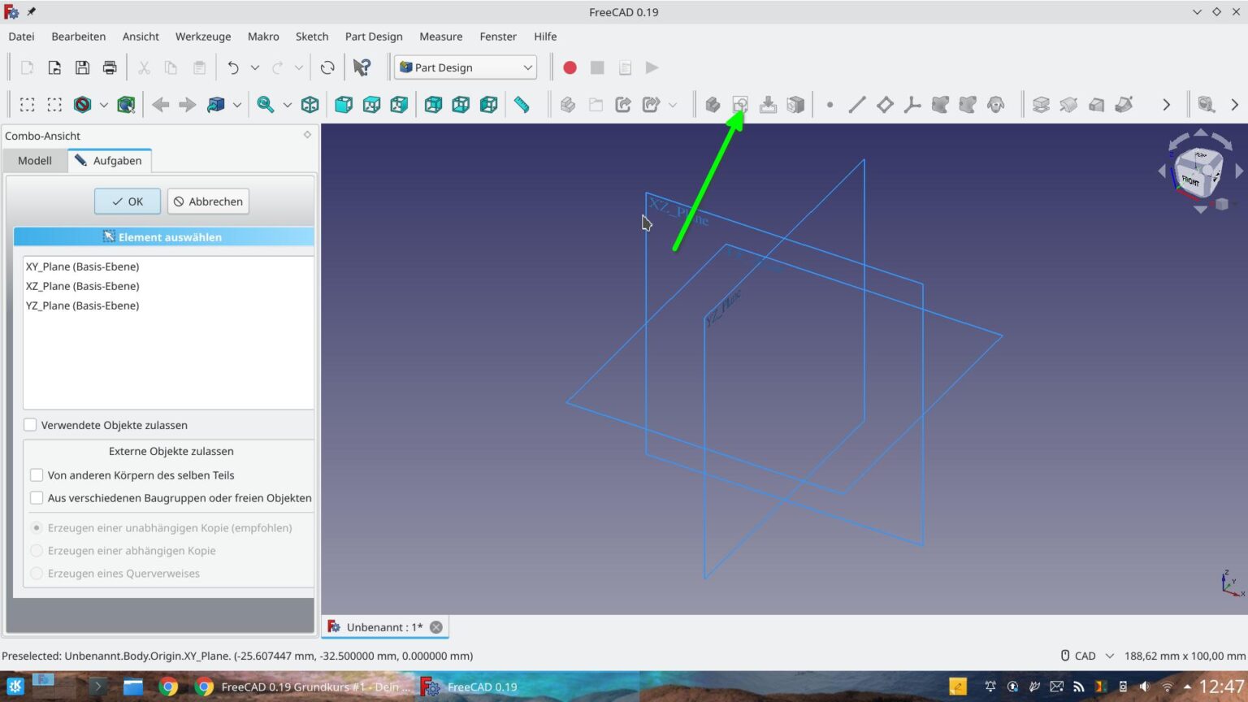
Task: Cancel dialog with Abbrechen button
Action: [208, 201]
